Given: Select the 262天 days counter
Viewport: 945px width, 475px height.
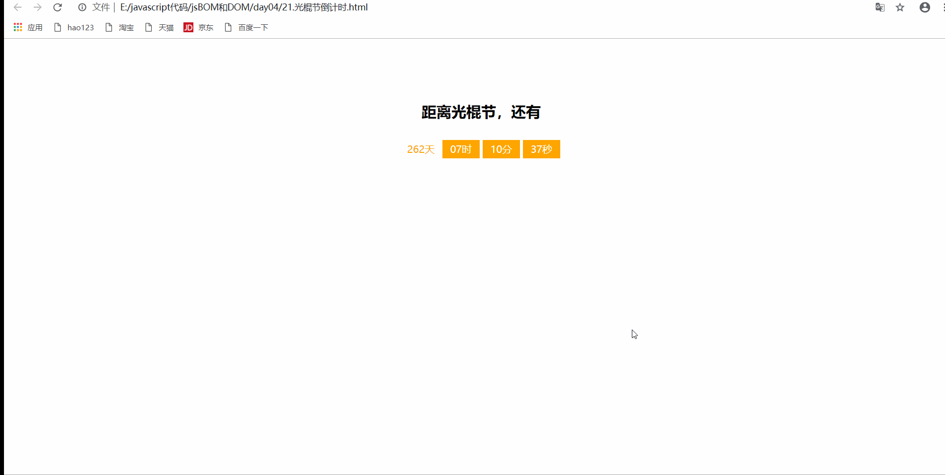Looking at the screenshot, I should [421, 149].
